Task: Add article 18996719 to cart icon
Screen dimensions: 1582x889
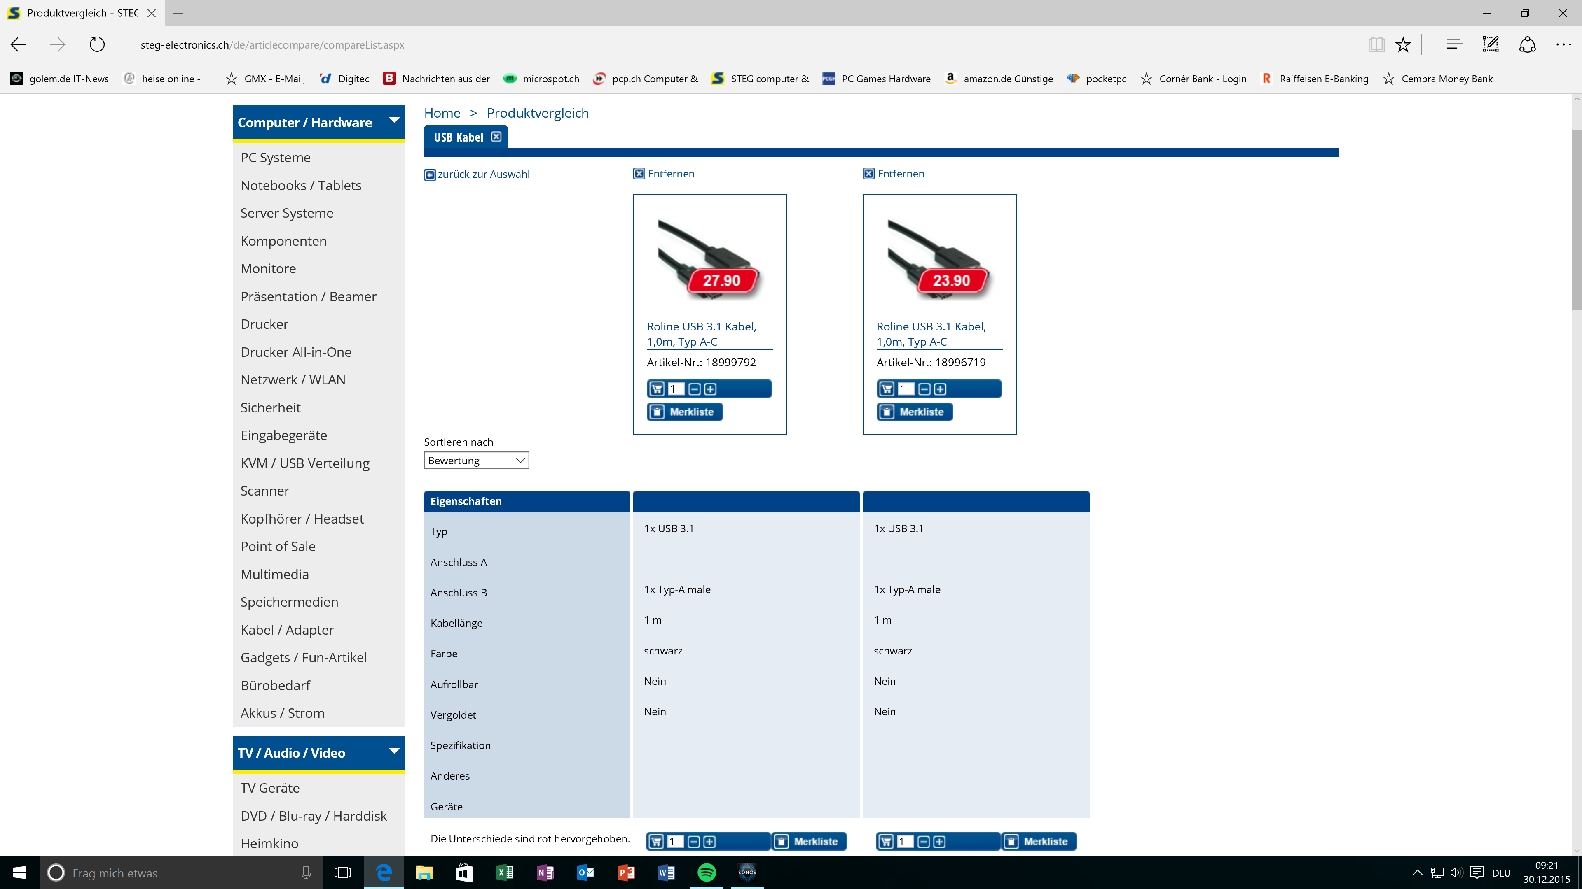Action: pyautogui.click(x=887, y=389)
